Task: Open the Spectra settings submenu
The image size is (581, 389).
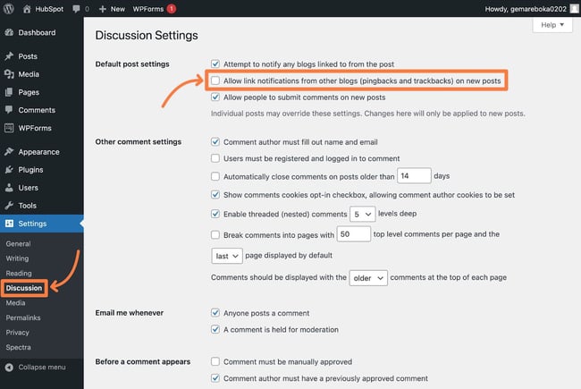Action: pyautogui.click(x=18, y=348)
